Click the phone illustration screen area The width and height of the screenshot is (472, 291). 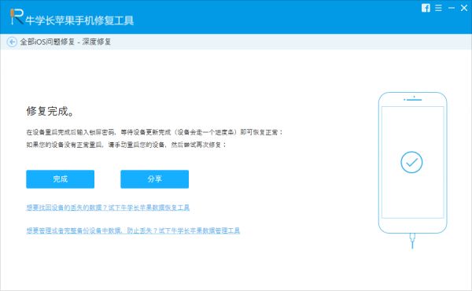[413, 162]
